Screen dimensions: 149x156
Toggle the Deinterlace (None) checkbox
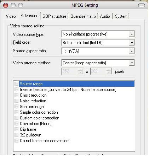tap(16, 124)
